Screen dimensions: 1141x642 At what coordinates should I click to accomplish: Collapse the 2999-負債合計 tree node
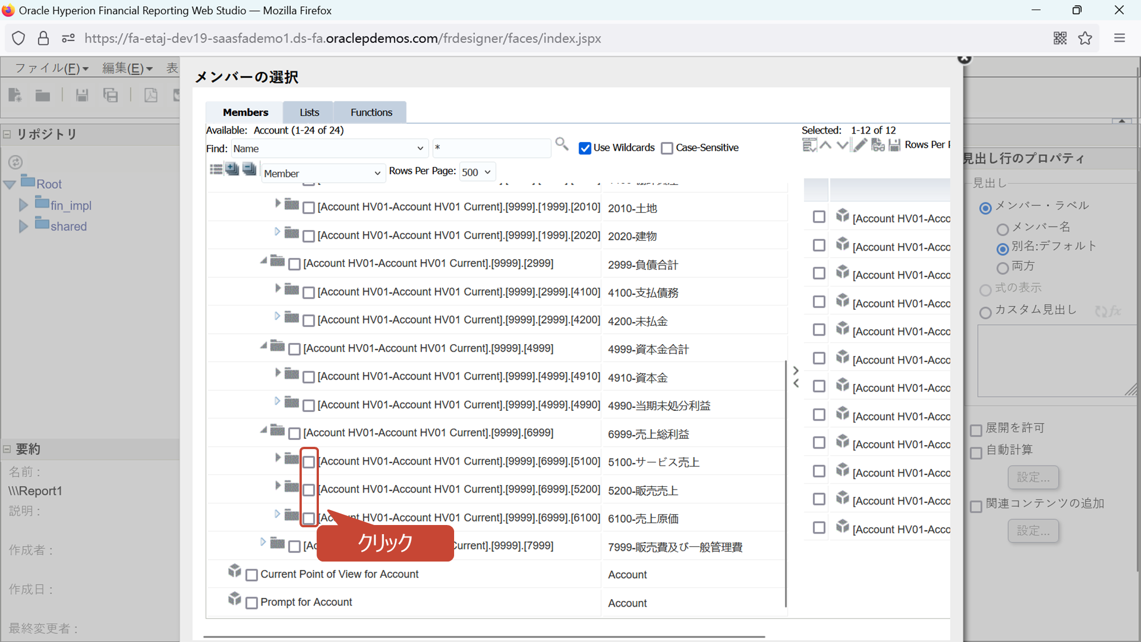point(263,260)
